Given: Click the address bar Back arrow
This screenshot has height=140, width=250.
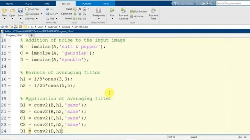Looking at the screenshot, I should point(2,27).
